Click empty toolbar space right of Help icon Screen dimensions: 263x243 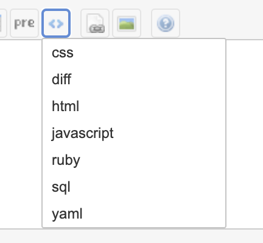coord(221,23)
